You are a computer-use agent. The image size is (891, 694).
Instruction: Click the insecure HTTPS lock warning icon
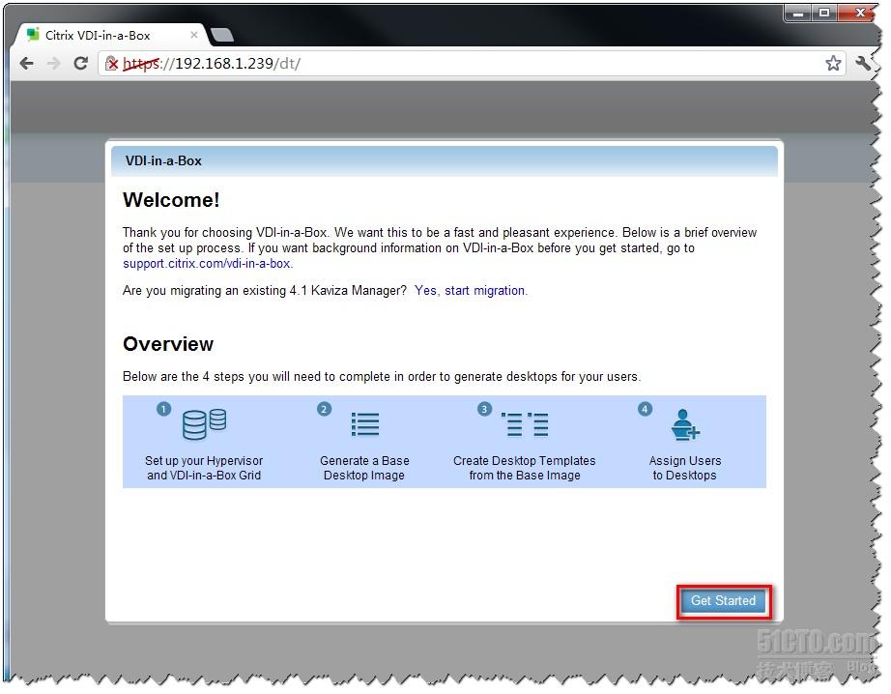[x=112, y=63]
